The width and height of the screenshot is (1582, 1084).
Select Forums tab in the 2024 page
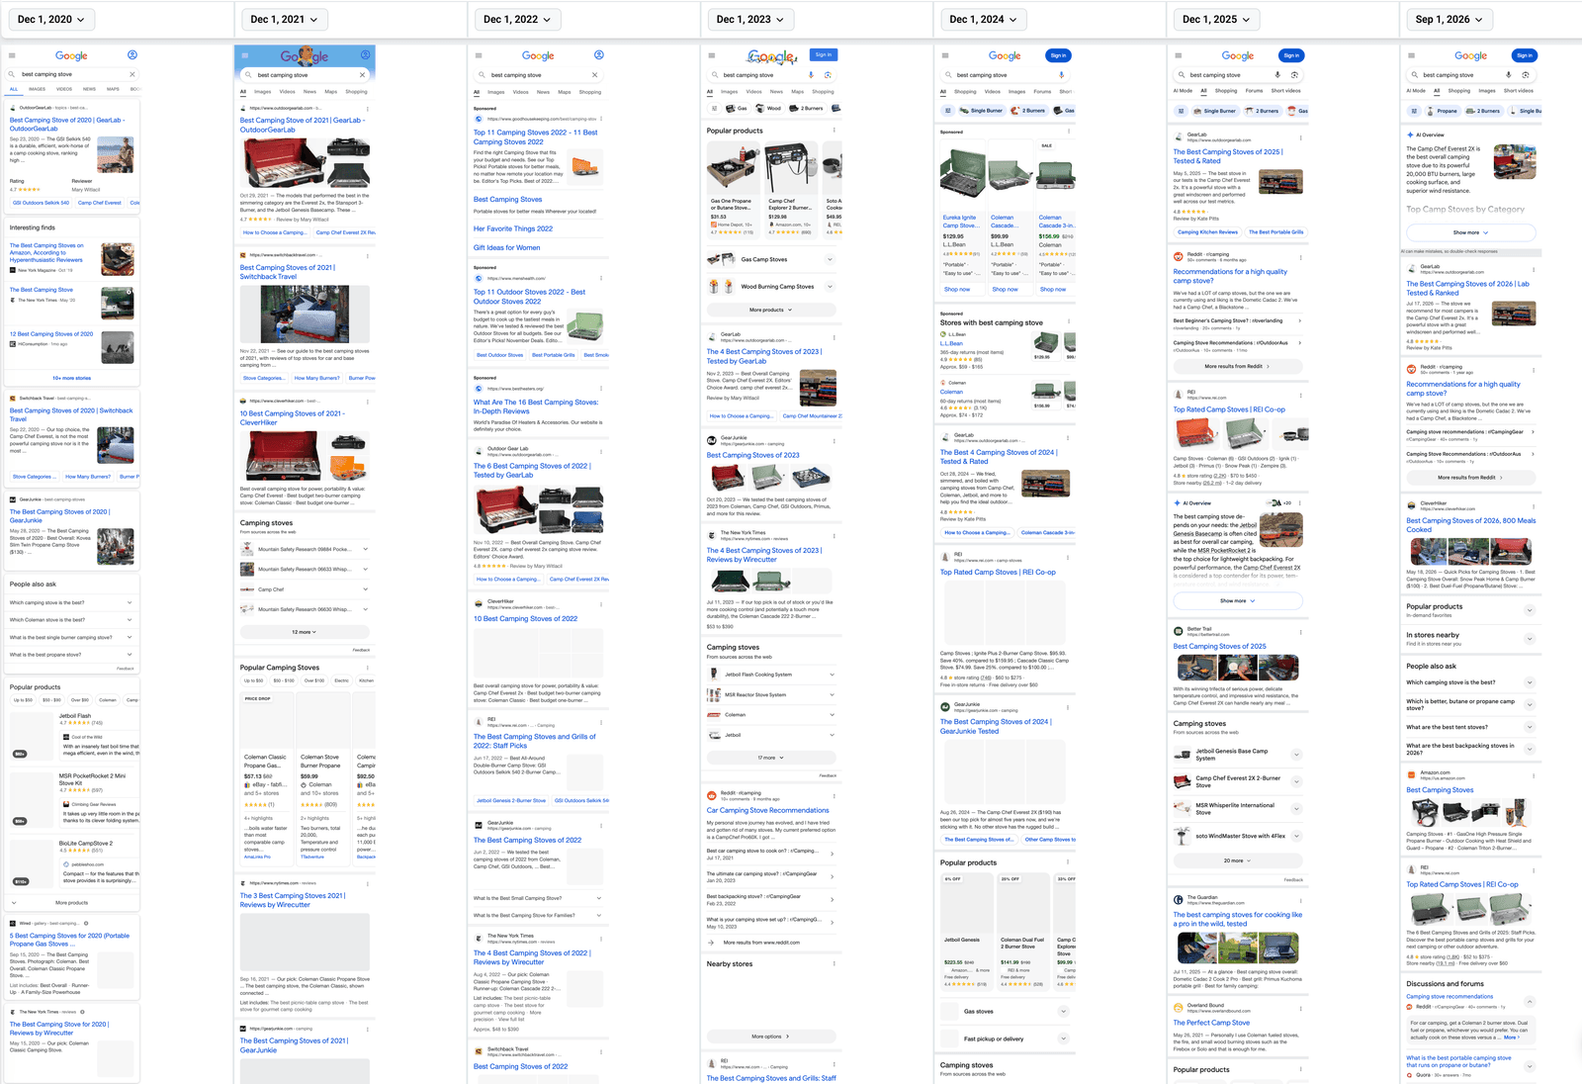pyautogui.click(x=1042, y=92)
